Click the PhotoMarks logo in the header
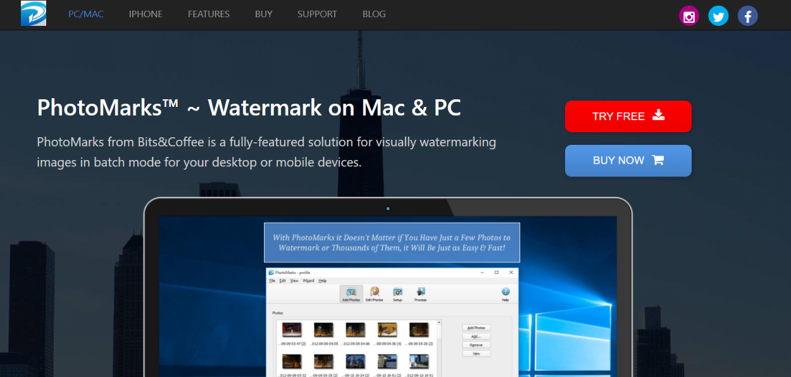The image size is (791, 377). pyautogui.click(x=33, y=13)
